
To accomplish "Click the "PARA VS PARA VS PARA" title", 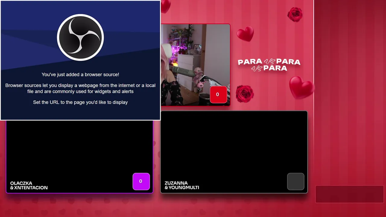I will [269, 65].
